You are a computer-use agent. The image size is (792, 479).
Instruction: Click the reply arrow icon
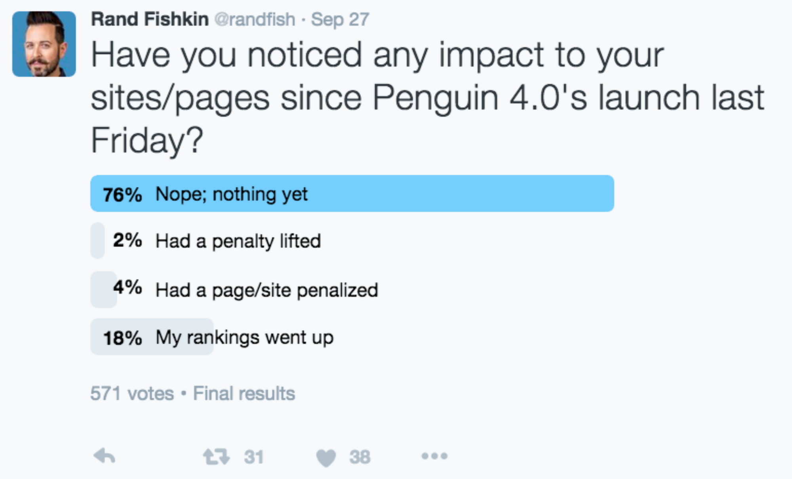[x=105, y=456]
